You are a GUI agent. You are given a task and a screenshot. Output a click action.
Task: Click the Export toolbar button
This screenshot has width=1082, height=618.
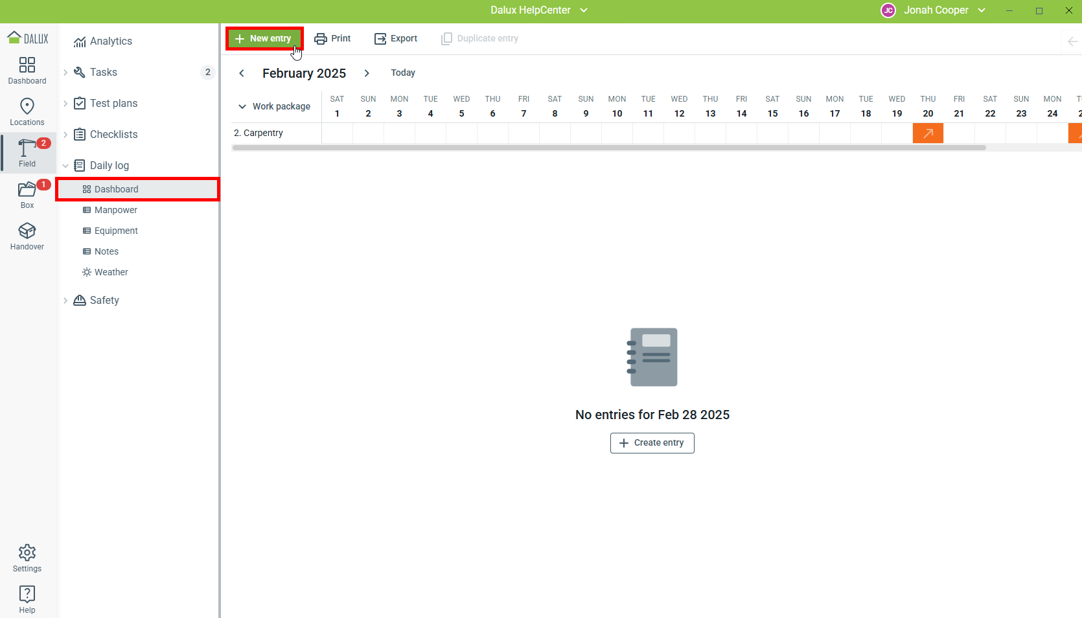pos(396,39)
